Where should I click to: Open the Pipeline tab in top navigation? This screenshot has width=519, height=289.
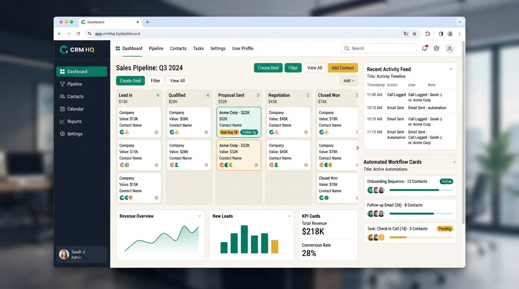coord(156,48)
